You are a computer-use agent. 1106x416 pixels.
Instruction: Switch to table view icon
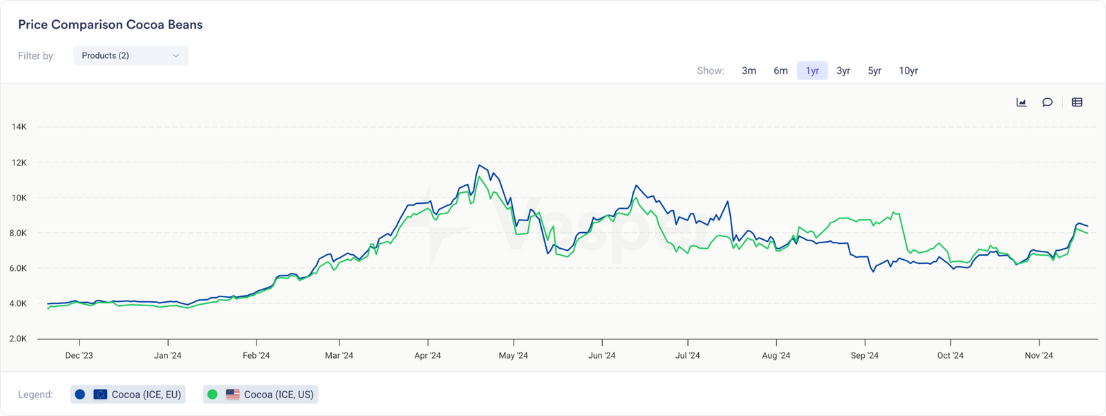pyautogui.click(x=1077, y=102)
